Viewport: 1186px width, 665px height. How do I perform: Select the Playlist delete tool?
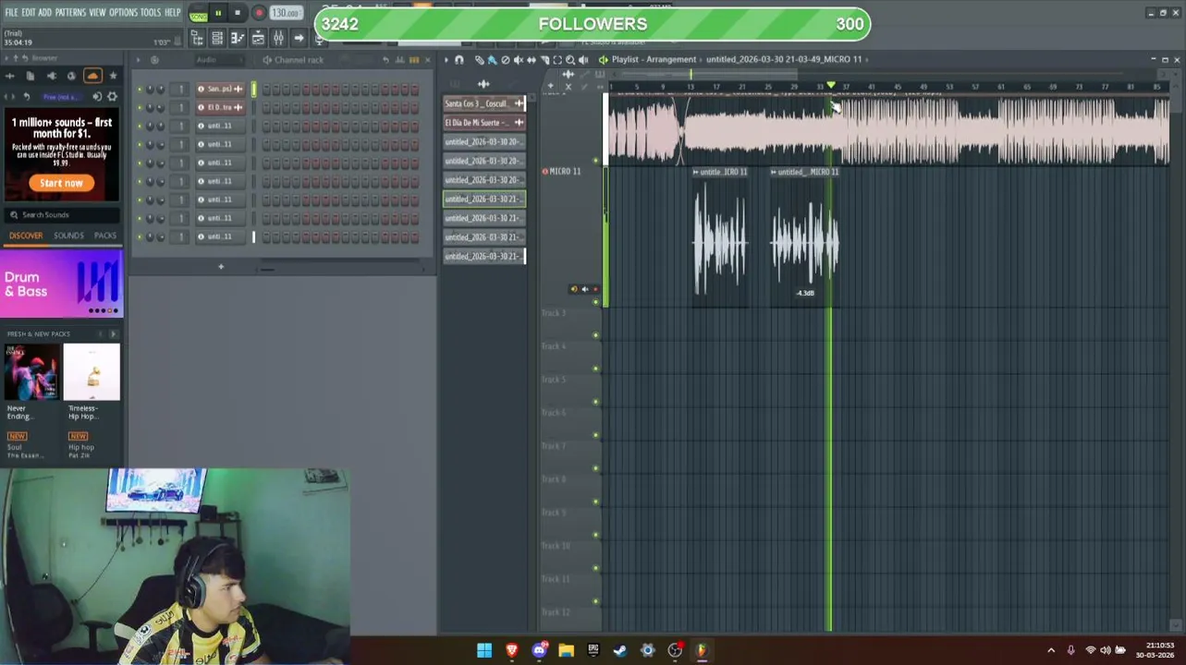[x=505, y=60]
